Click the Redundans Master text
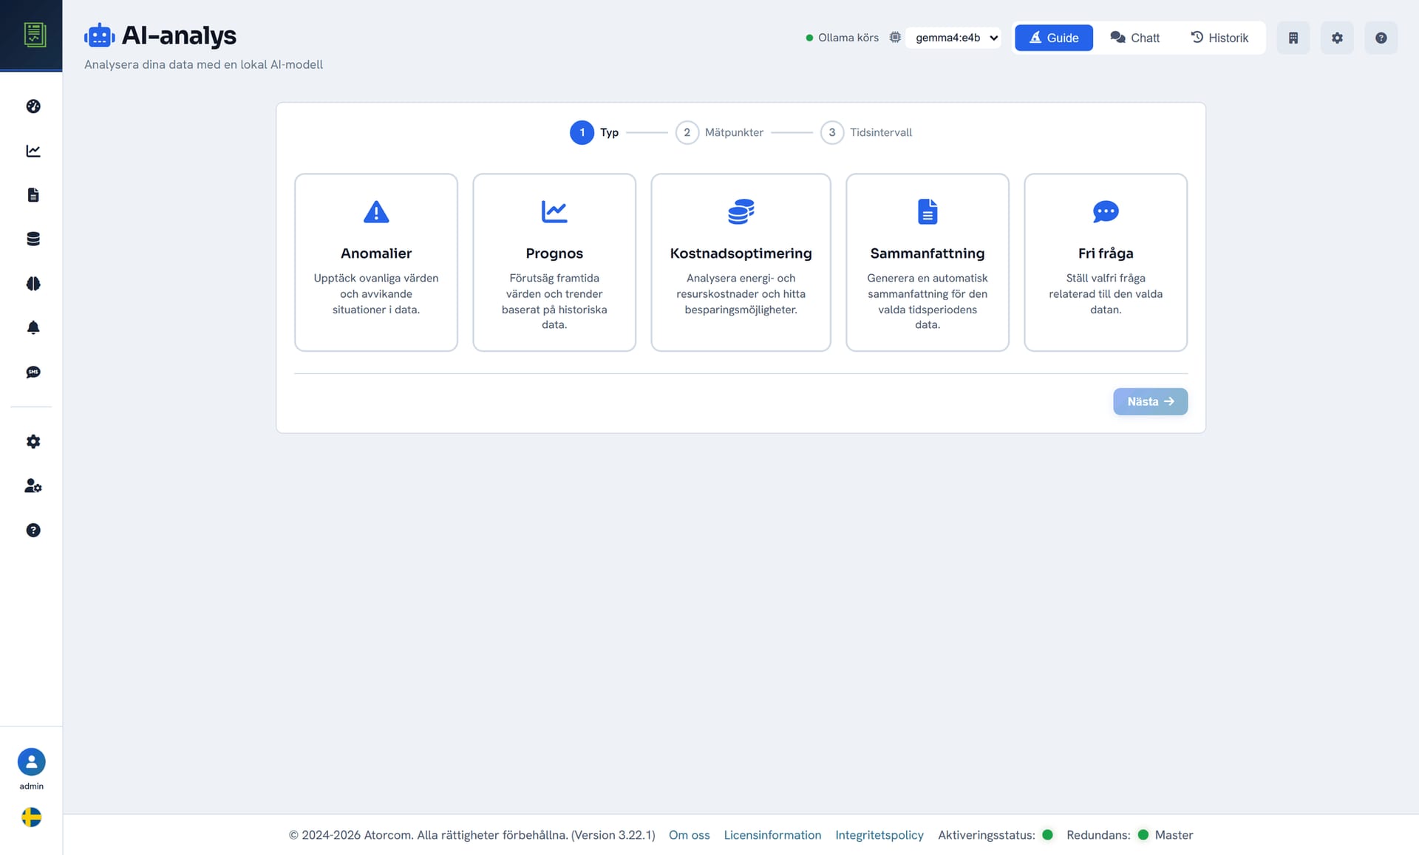The image size is (1419, 855). coord(1174,835)
